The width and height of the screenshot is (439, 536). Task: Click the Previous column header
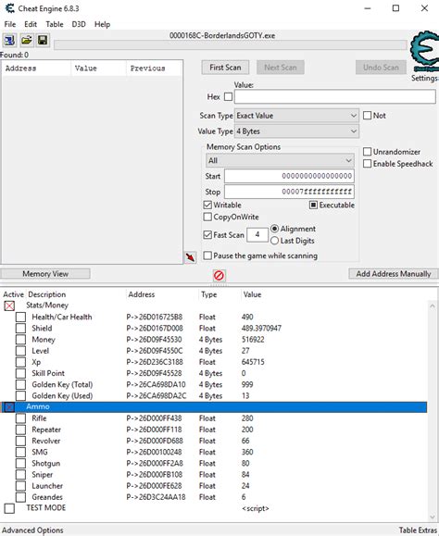[154, 69]
